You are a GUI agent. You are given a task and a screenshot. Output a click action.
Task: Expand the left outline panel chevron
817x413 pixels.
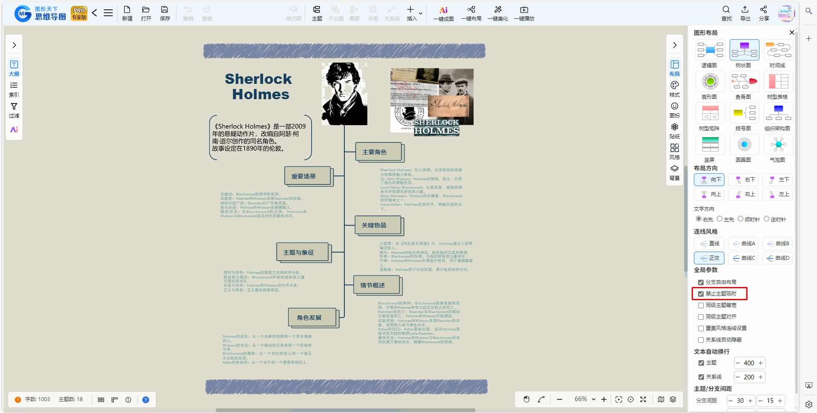[14, 45]
